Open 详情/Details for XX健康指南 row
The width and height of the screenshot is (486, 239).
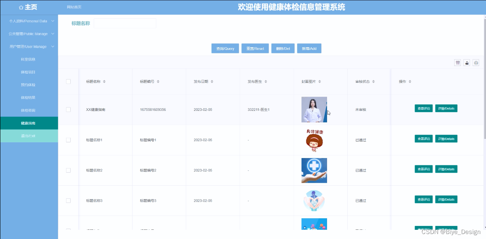tap(446, 108)
